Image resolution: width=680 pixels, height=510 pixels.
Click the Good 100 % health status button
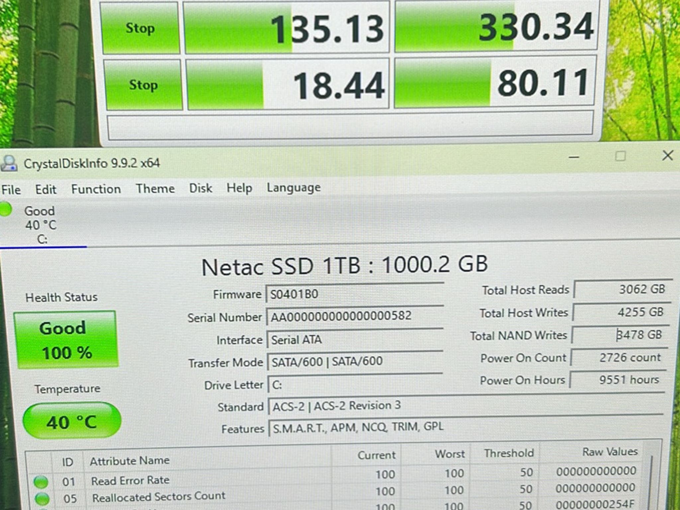coord(66,339)
